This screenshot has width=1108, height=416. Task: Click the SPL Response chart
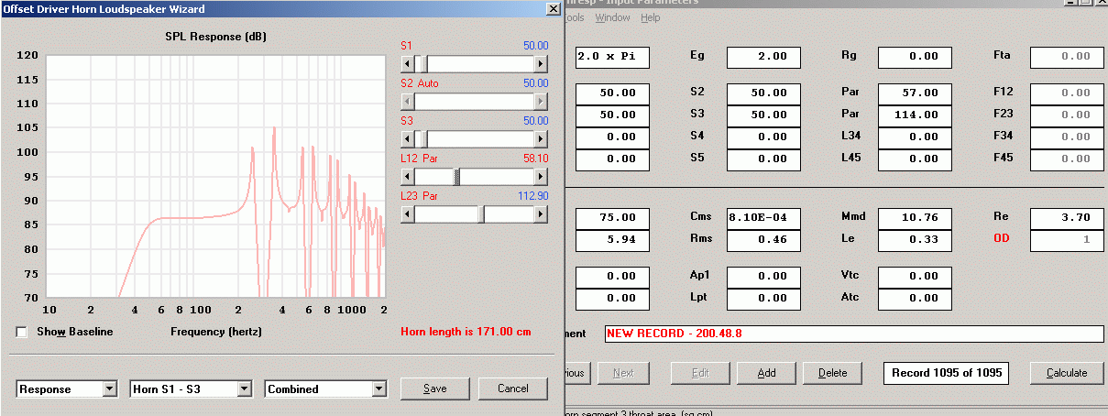[x=214, y=176]
